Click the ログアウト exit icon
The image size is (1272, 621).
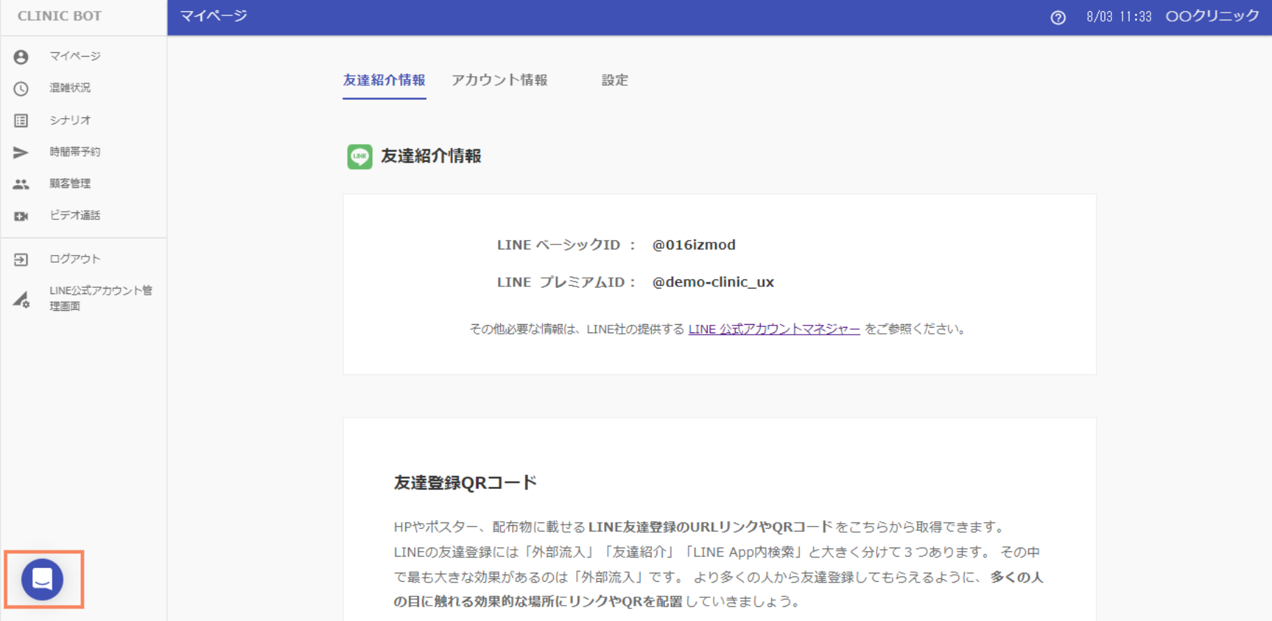coord(21,260)
